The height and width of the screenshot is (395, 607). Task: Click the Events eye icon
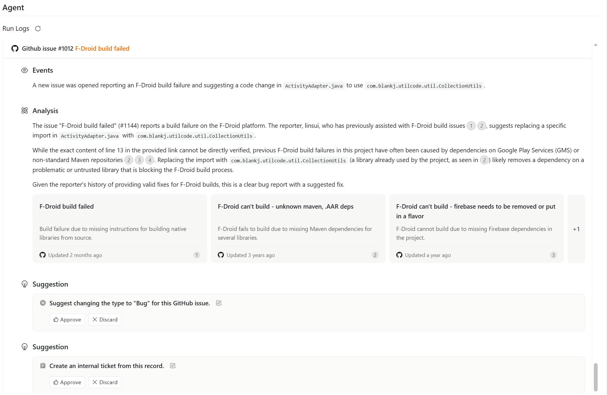pyautogui.click(x=25, y=70)
